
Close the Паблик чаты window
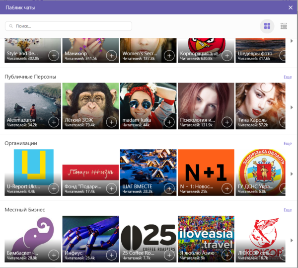coord(291,7)
